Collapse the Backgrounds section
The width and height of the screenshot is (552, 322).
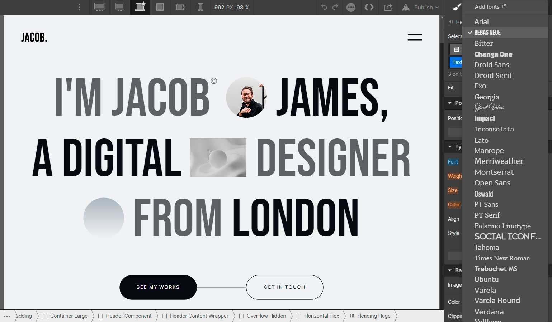pos(450,270)
